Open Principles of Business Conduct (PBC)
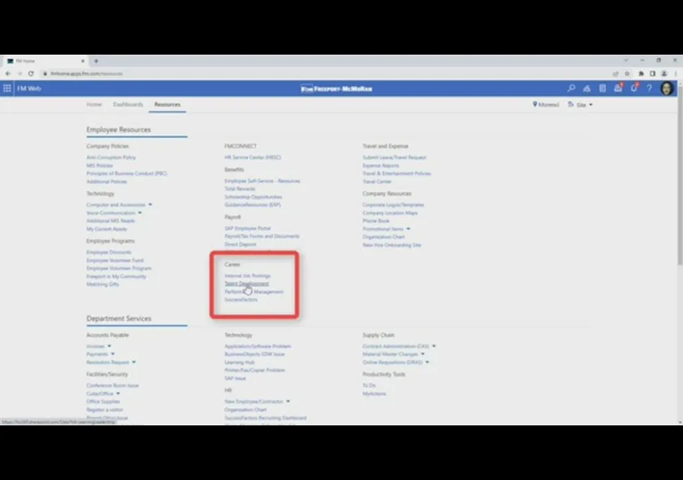 (127, 173)
